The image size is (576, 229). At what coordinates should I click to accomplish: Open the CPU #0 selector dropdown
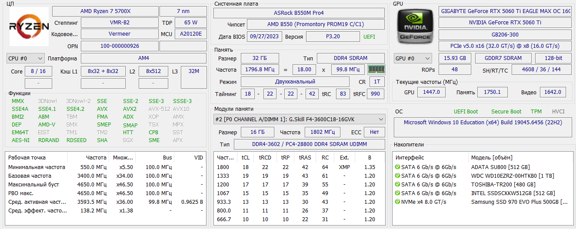(x=26, y=58)
